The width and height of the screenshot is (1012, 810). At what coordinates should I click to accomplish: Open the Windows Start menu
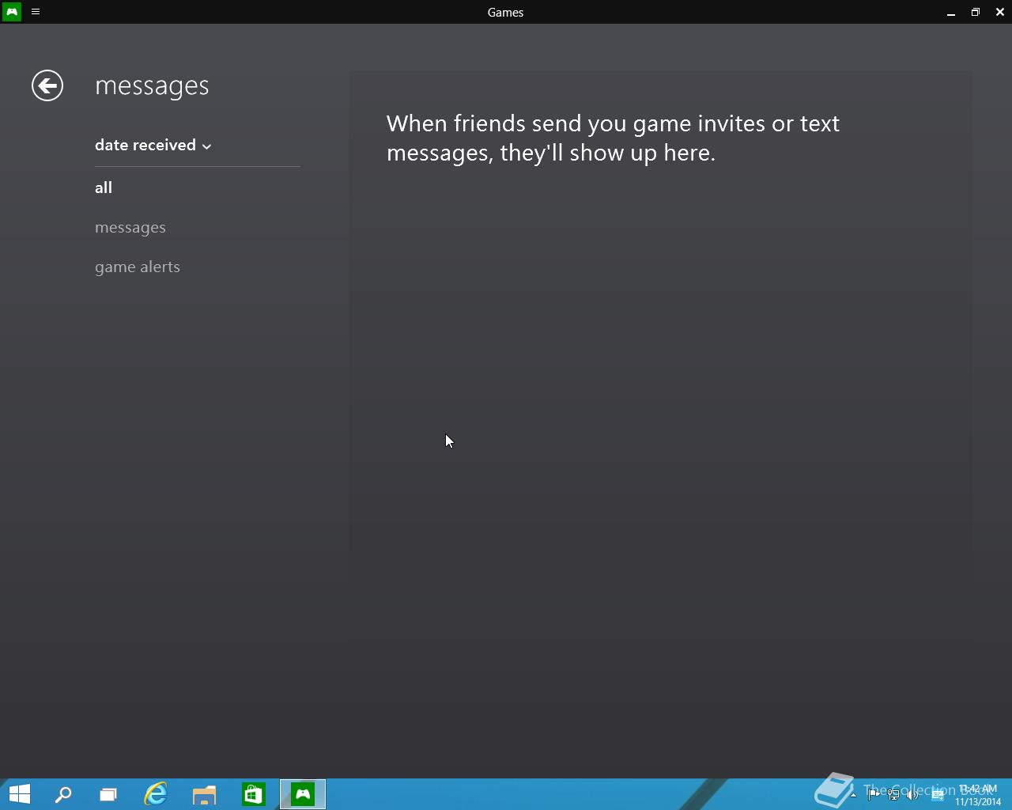(x=19, y=794)
